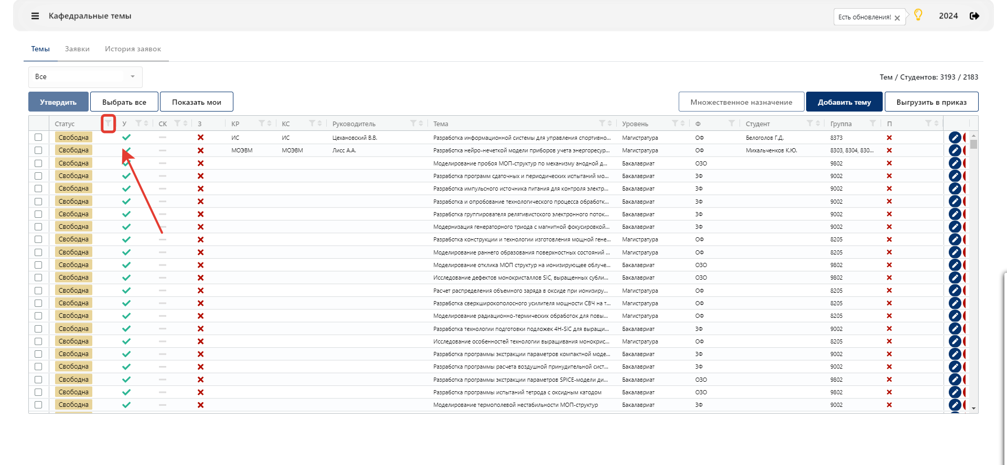Click the scrollbar up arrow of the table
Image resolution: width=1007 pixels, height=465 pixels.
pos(973,136)
